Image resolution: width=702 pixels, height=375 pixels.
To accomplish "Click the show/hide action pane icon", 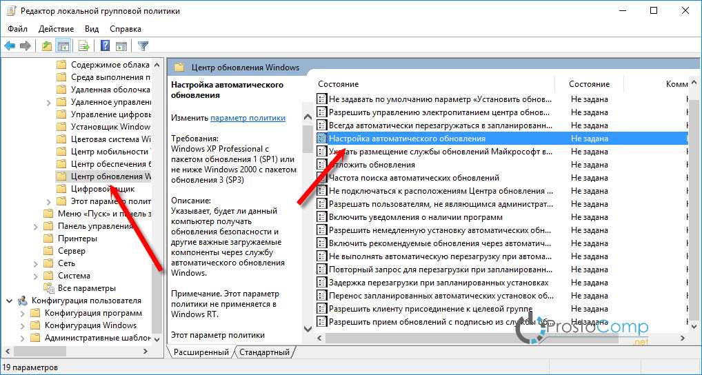I will 121,46.
